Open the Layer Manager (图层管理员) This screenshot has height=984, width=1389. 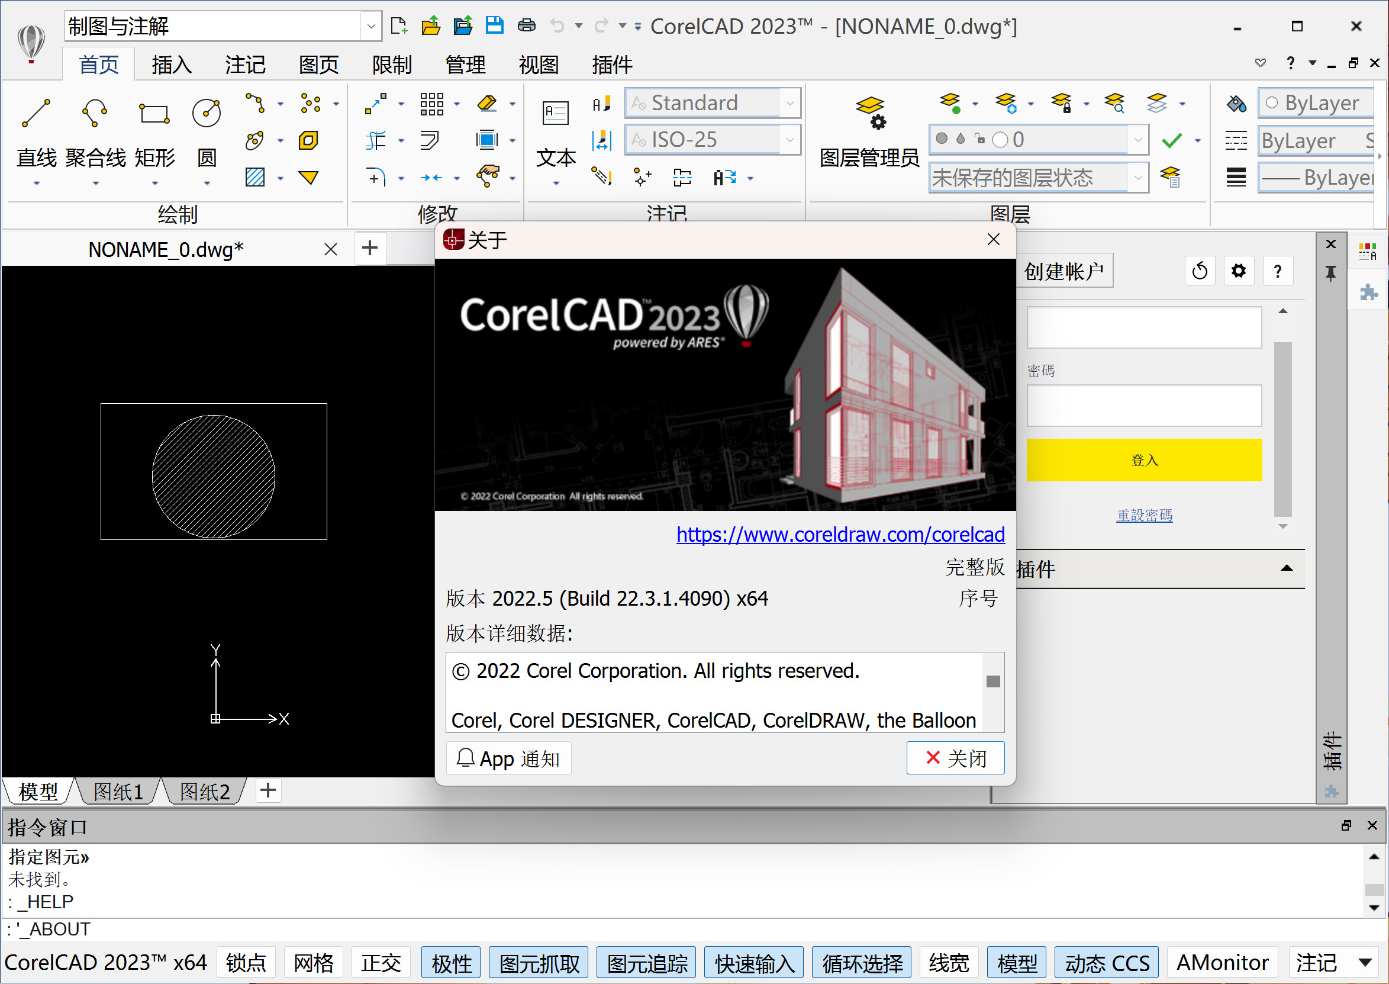click(869, 112)
